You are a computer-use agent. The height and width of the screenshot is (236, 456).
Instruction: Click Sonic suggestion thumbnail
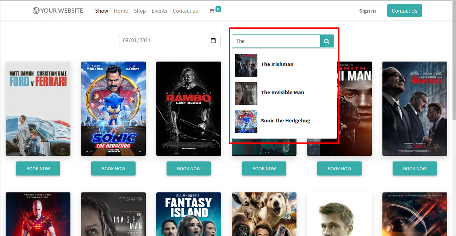click(246, 122)
